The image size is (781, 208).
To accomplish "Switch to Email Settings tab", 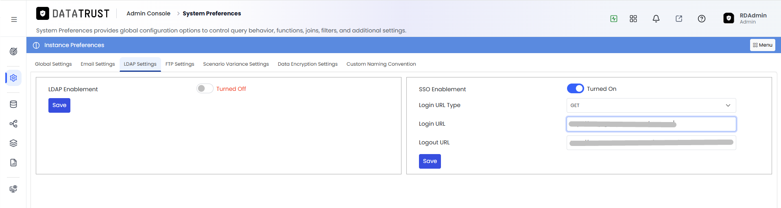I will pyautogui.click(x=98, y=64).
